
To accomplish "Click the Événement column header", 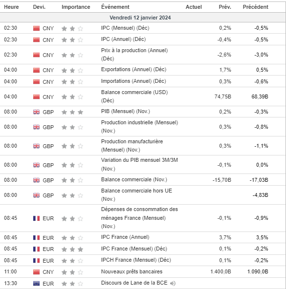I will pyautogui.click(x=115, y=7).
